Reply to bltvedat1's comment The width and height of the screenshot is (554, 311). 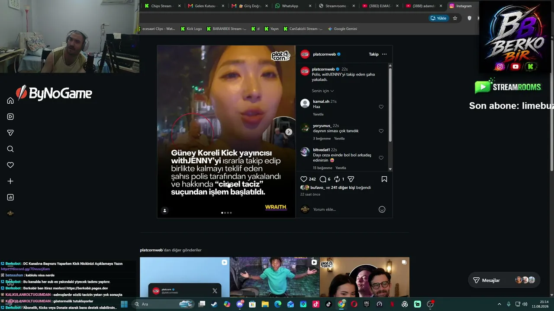point(341,168)
